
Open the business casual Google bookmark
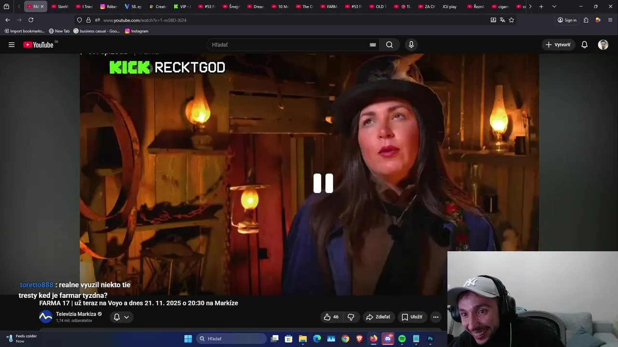pos(97,31)
